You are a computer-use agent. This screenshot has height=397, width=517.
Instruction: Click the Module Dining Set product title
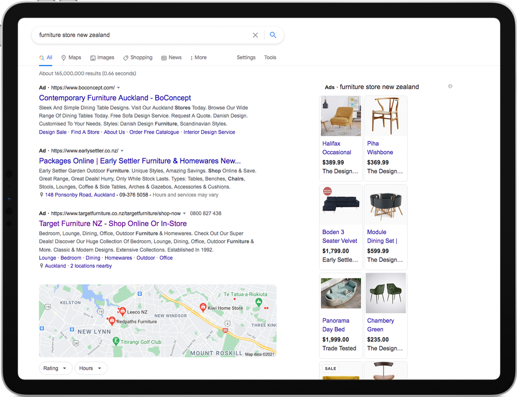click(x=382, y=236)
